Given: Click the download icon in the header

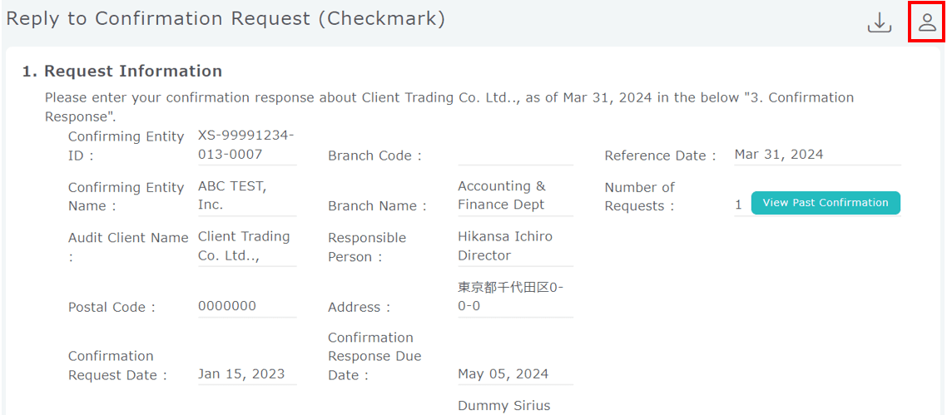Looking at the screenshot, I should 879,22.
